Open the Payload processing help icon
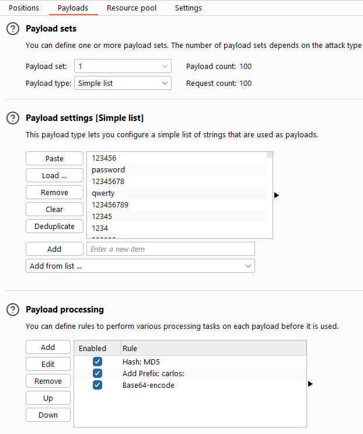 (12, 310)
